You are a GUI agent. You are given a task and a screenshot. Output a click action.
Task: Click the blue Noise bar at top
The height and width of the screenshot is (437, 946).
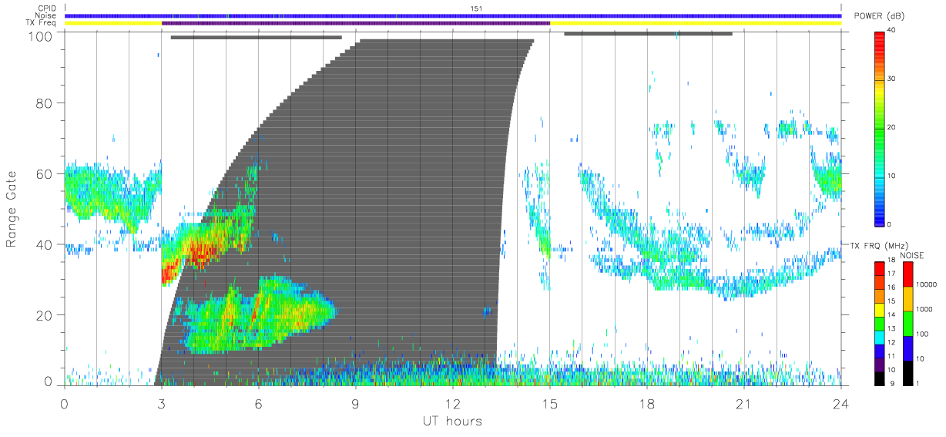453,15
